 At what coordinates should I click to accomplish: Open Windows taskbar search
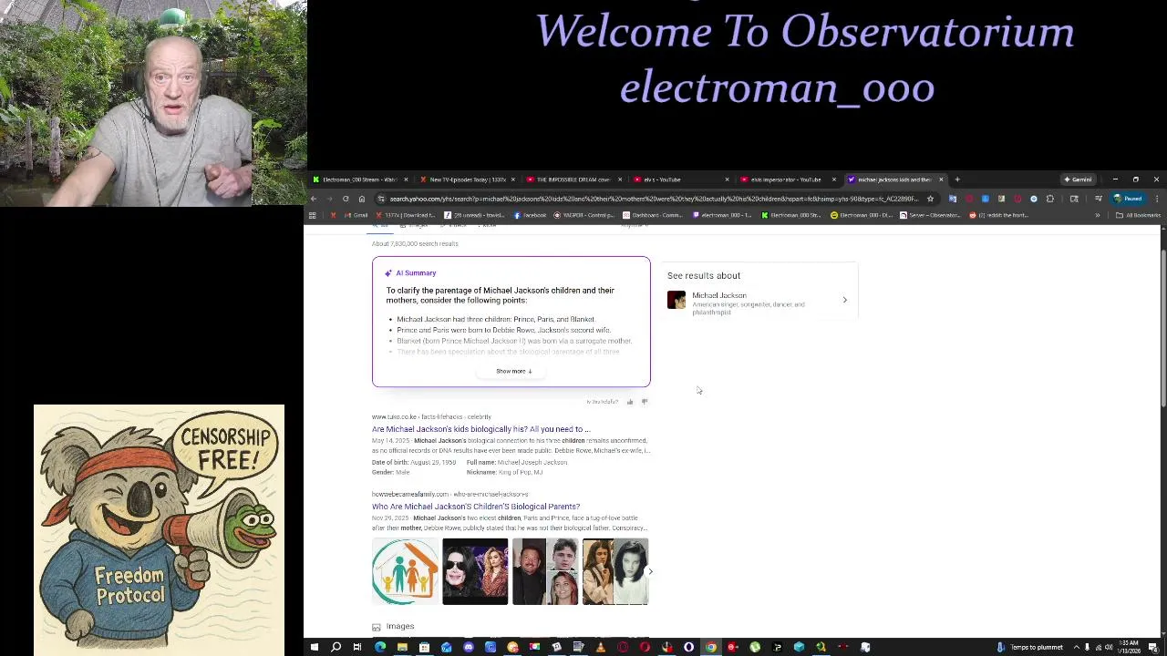[336, 648]
